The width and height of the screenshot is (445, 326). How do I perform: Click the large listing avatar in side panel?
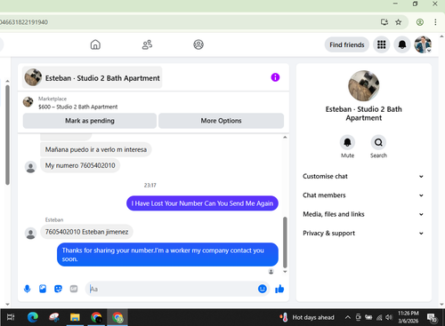point(363,85)
